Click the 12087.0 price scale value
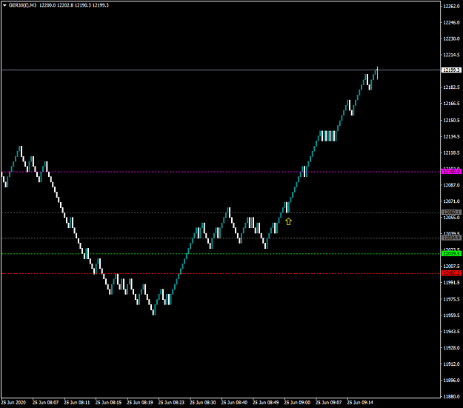 (x=451, y=185)
